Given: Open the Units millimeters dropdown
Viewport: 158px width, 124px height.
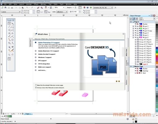Looking at the screenshot, I should (66, 12).
